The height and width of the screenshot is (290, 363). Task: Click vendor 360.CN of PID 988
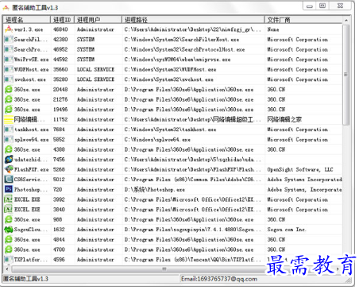coord(276,219)
